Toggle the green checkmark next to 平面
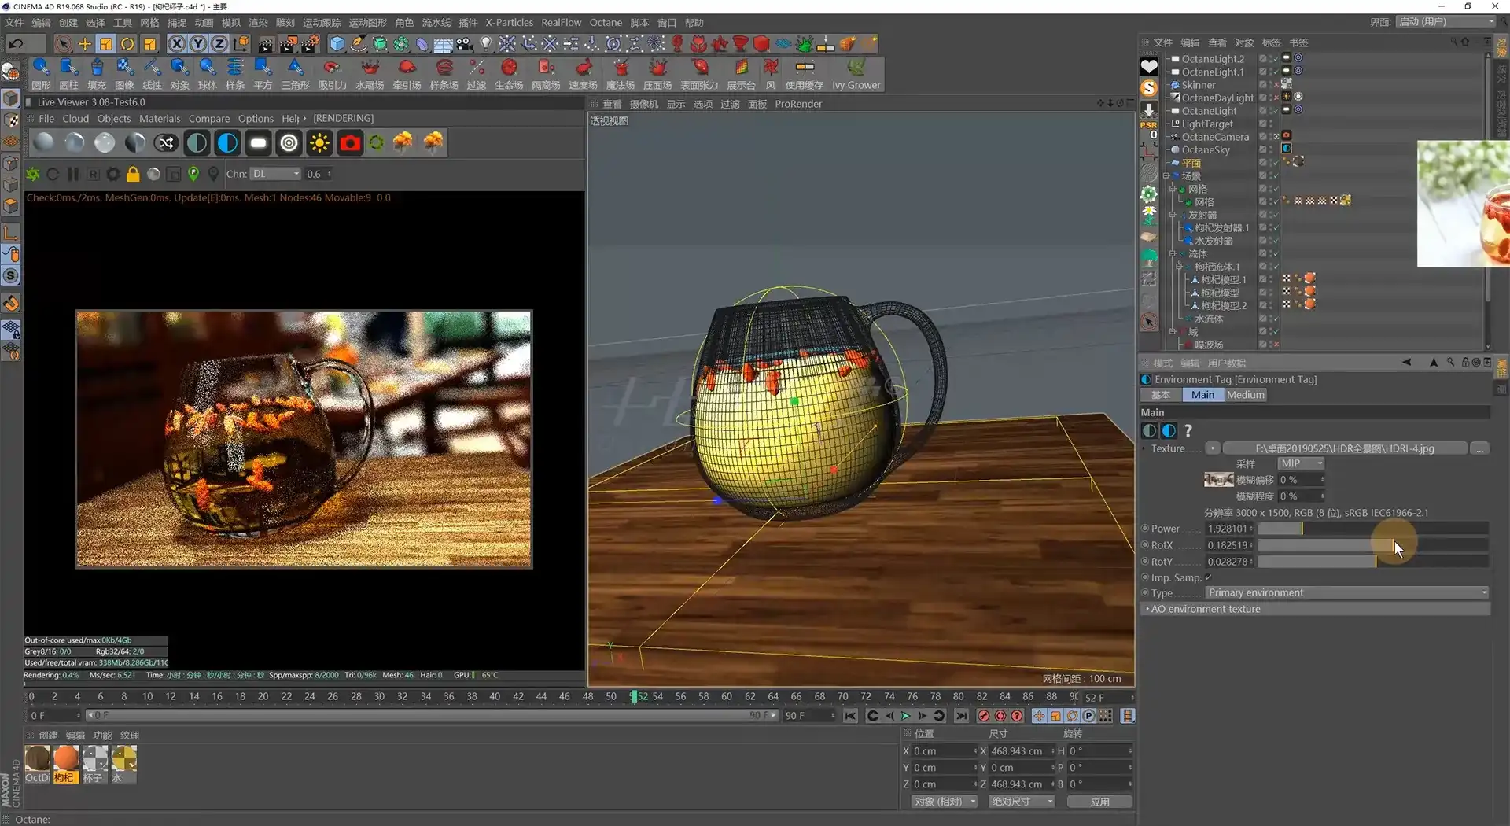 (1276, 163)
